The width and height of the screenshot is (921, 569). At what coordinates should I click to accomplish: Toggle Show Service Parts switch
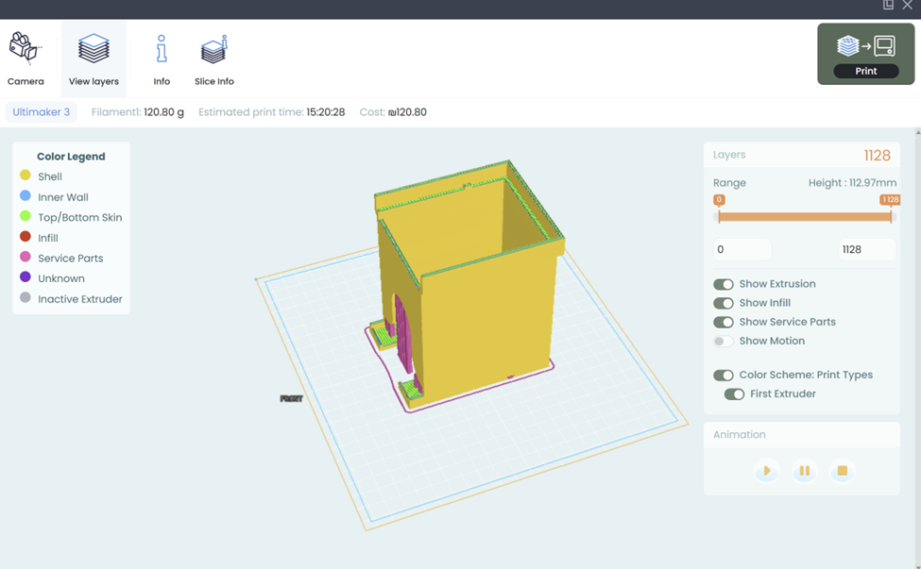723,322
